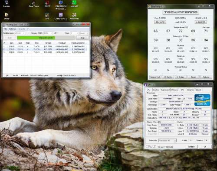Open the OCCT desktop shortcut
The image size is (217, 171).
tap(47, 4)
